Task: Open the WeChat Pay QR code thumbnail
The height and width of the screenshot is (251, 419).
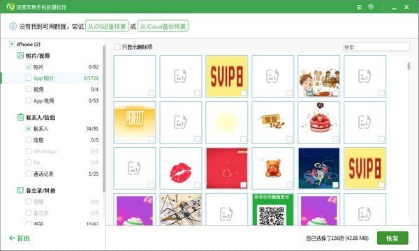Action: click(273, 209)
